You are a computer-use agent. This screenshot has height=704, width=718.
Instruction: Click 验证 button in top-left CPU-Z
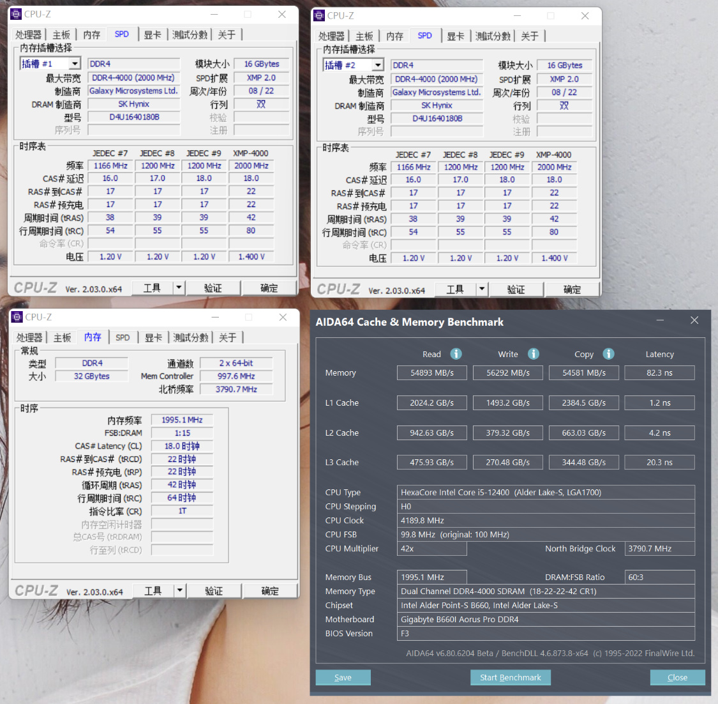(213, 288)
